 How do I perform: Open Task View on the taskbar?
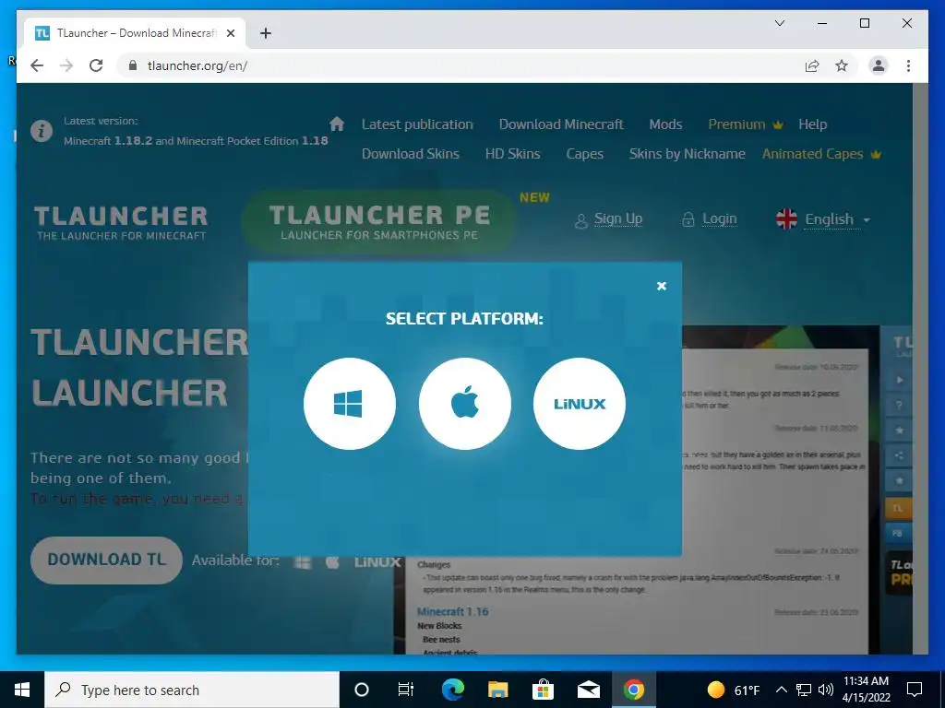(x=406, y=690)
